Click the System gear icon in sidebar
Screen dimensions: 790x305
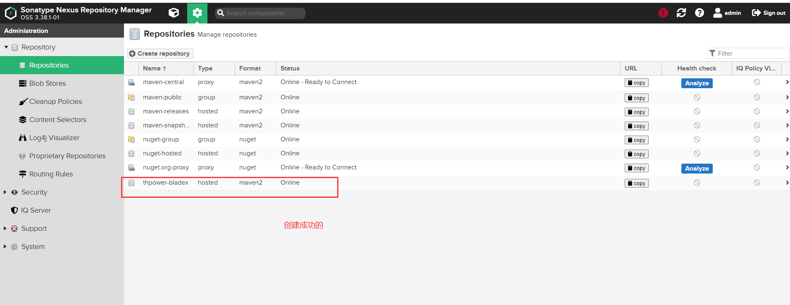[x=14, y=246]
